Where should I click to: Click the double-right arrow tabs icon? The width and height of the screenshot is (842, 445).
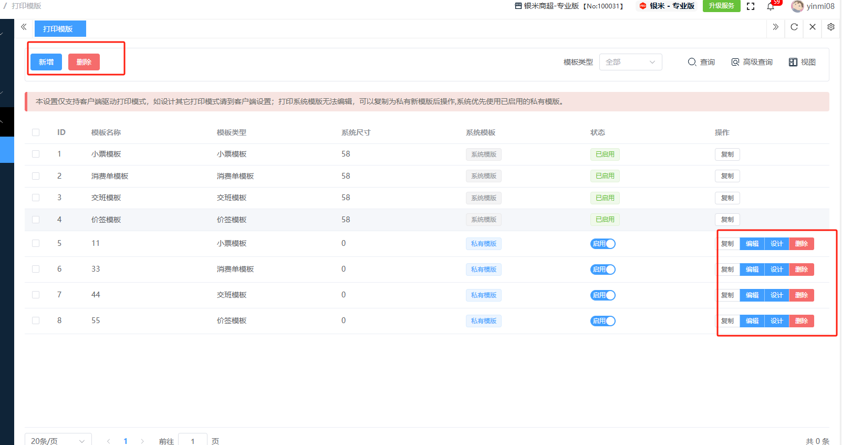coord(776,27)
